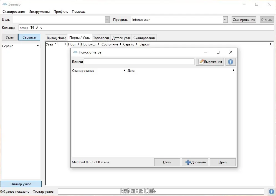Click the info icon in bottom status bar

point(272,191)
